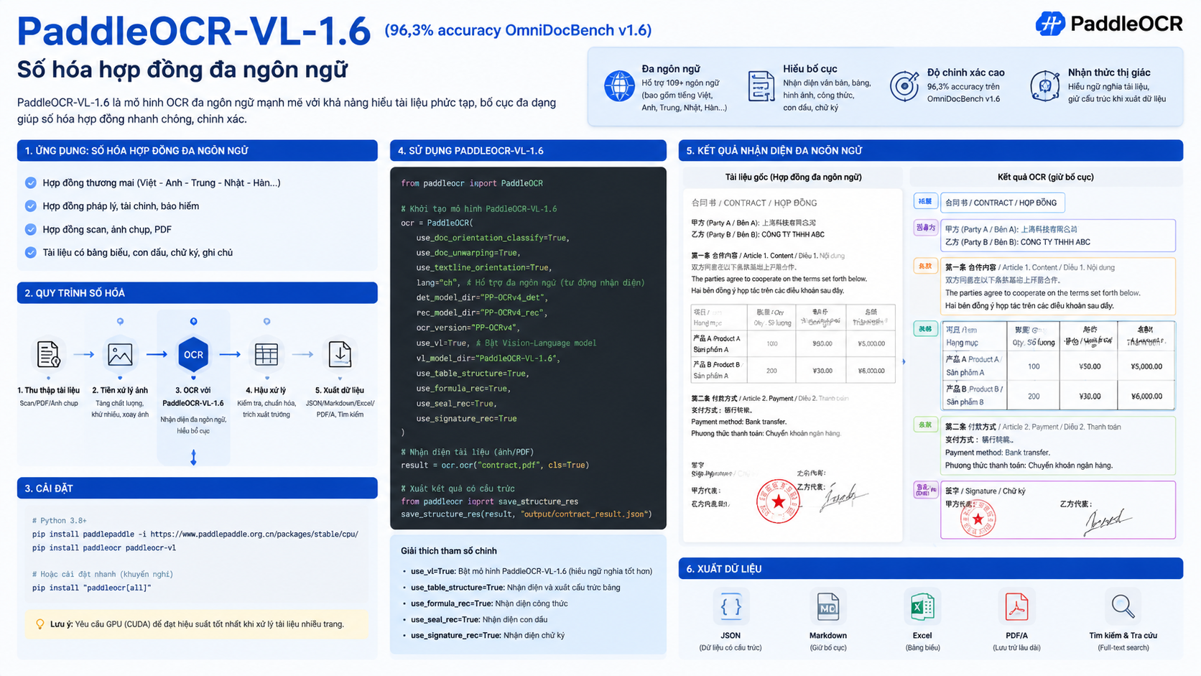Click the globe icon for Đa ngôn ngữ
Image resolution: width=1201 pixels, height=676 pixels.
[618, 86]
